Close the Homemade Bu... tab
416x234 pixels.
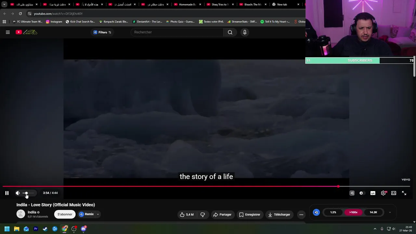200,5
